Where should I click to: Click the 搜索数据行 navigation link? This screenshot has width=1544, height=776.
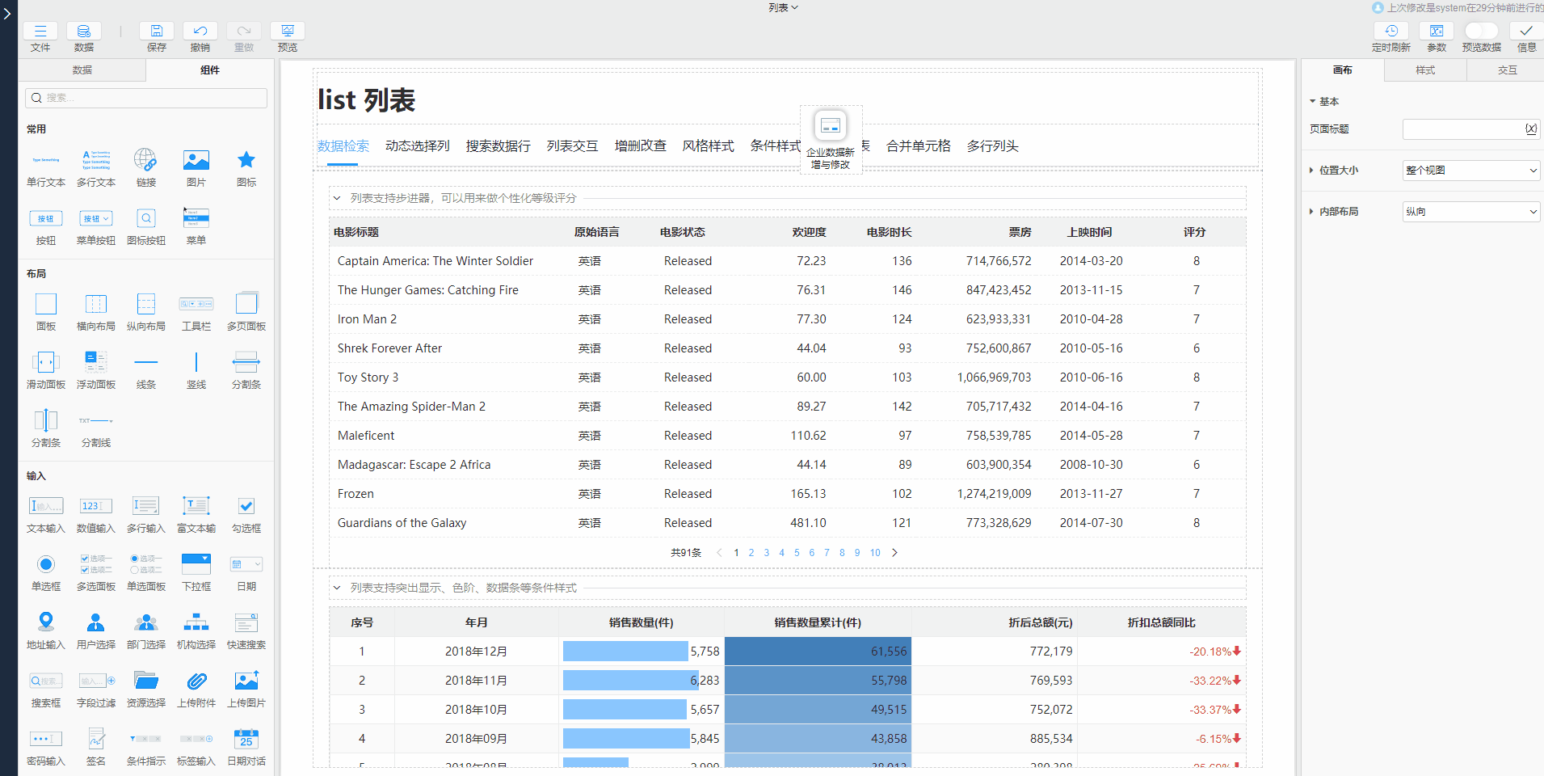[x=498, y=146]
